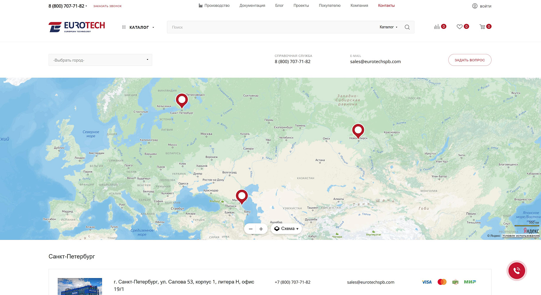Open the favorites heart icon

(x=459, y=27)
